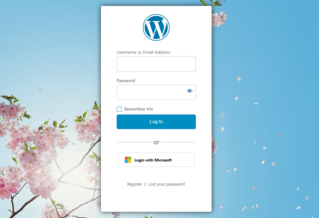319x218 pixels.
Task: Click the Password label text
Action: coord(126,81)
